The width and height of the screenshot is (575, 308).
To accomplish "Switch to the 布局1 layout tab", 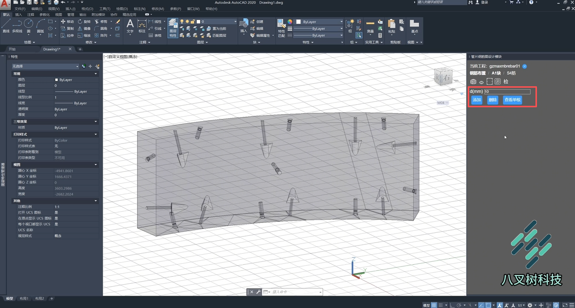I will pyautogui.click(x=24, y=299).
